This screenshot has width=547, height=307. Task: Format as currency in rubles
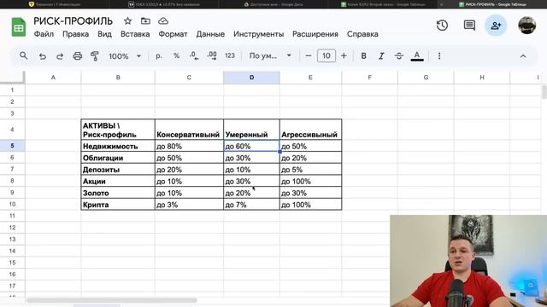tap(159, 56)
